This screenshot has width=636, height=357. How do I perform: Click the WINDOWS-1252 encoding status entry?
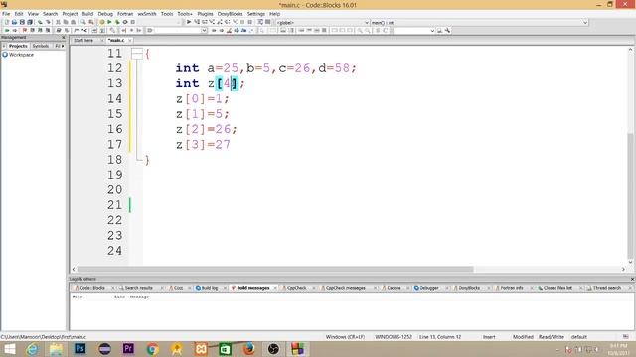point(394,337)
